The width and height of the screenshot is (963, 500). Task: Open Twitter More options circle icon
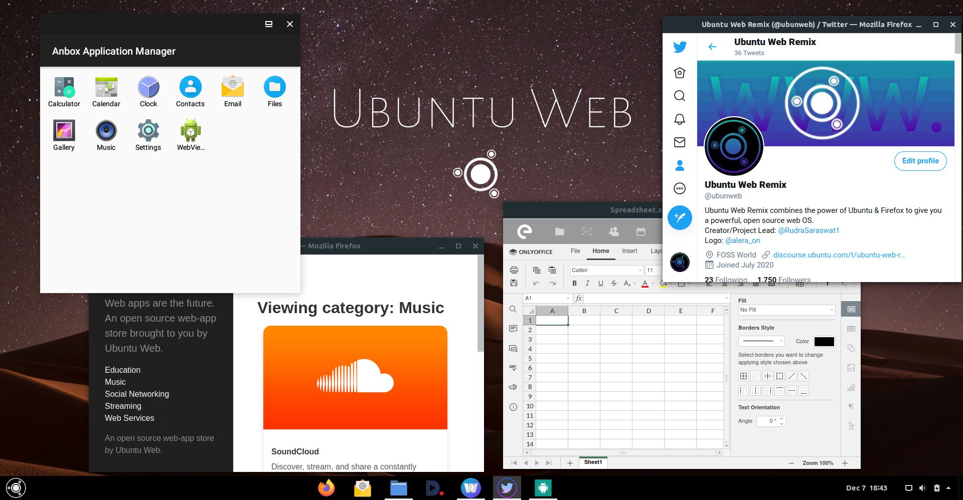tap(680, 188)
